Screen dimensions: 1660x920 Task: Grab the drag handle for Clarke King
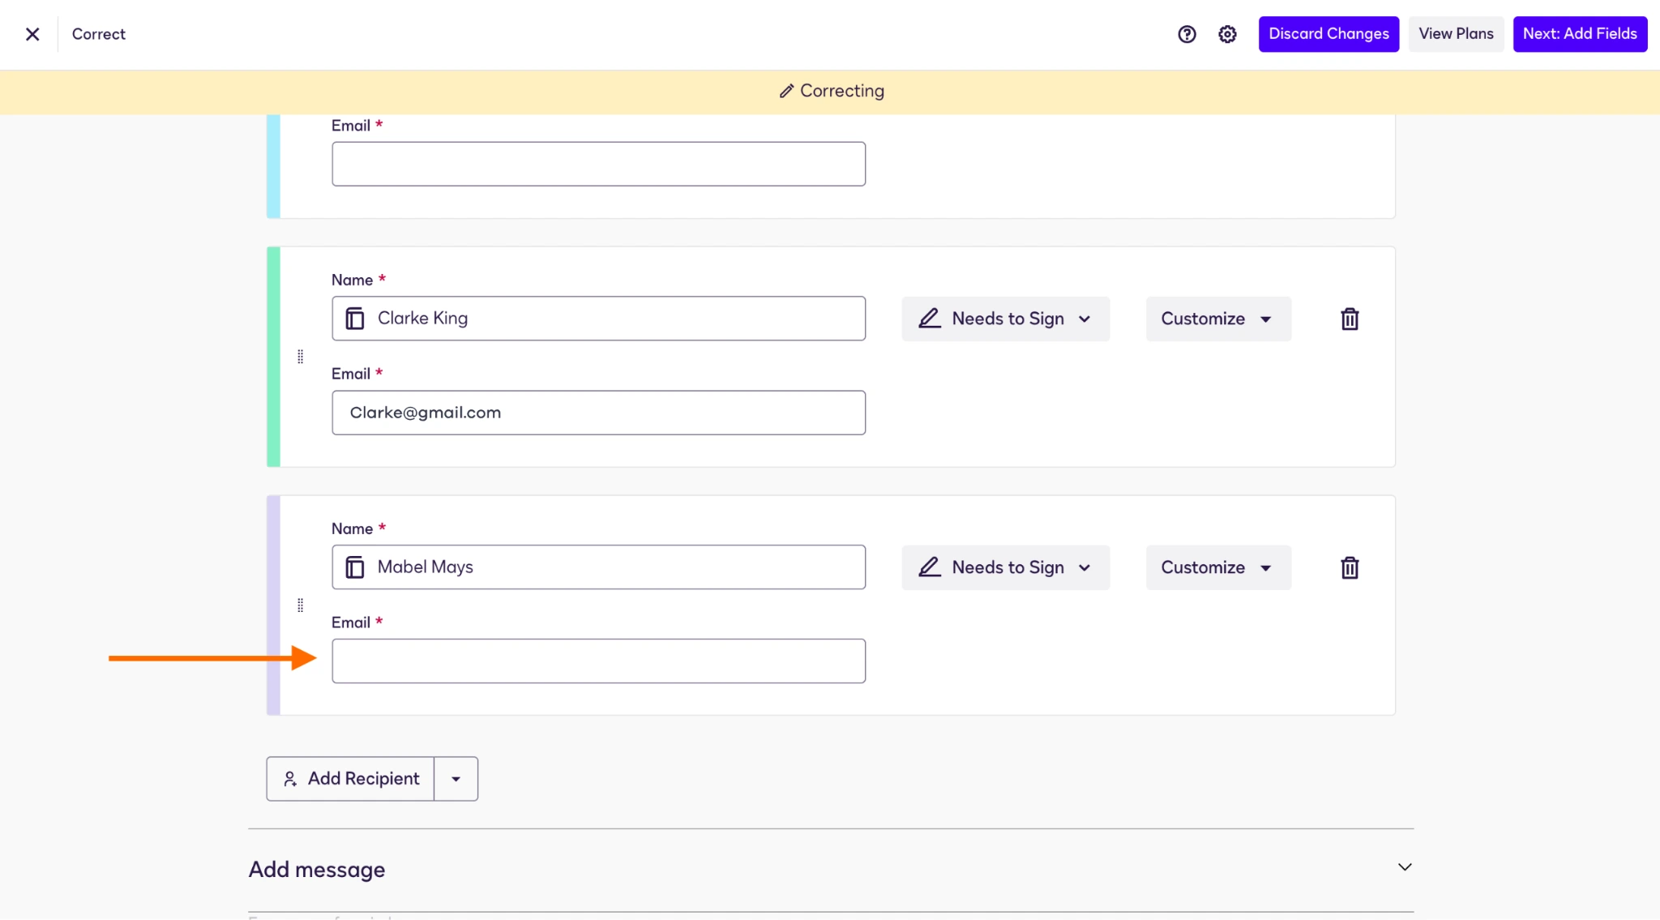(x=301, y=357)
